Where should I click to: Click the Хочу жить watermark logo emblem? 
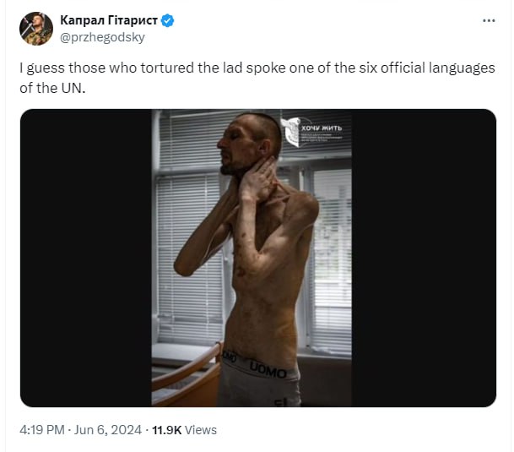click(x=291, y=132)
